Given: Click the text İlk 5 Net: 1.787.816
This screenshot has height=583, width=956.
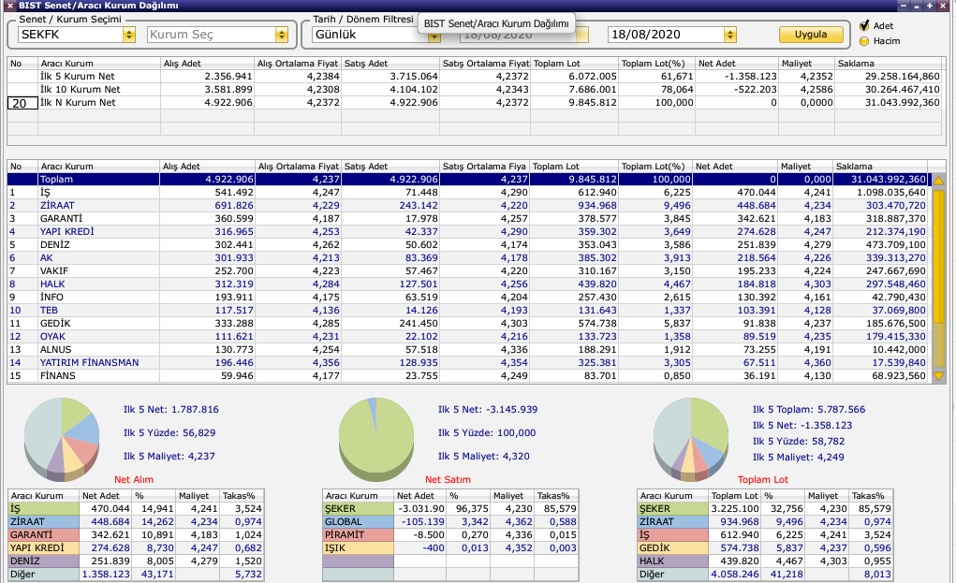Looking at the screenshot, I should 171,409.
